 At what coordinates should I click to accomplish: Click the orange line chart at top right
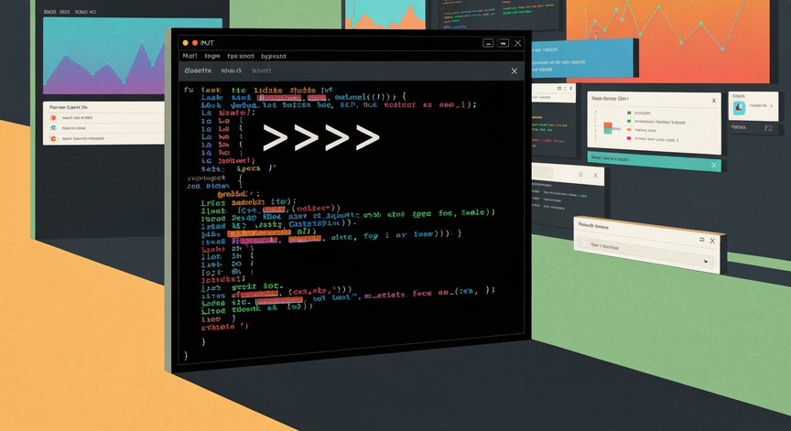[x=668, y=40]
